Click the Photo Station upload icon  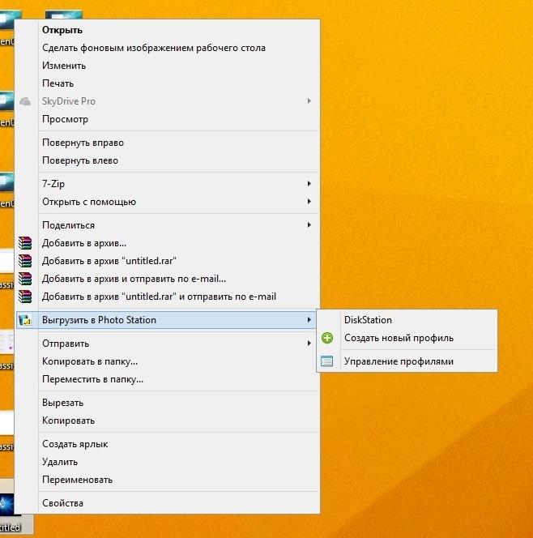pos(25,320)
